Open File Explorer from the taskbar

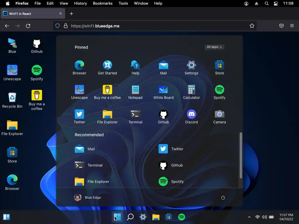[156, 217]
